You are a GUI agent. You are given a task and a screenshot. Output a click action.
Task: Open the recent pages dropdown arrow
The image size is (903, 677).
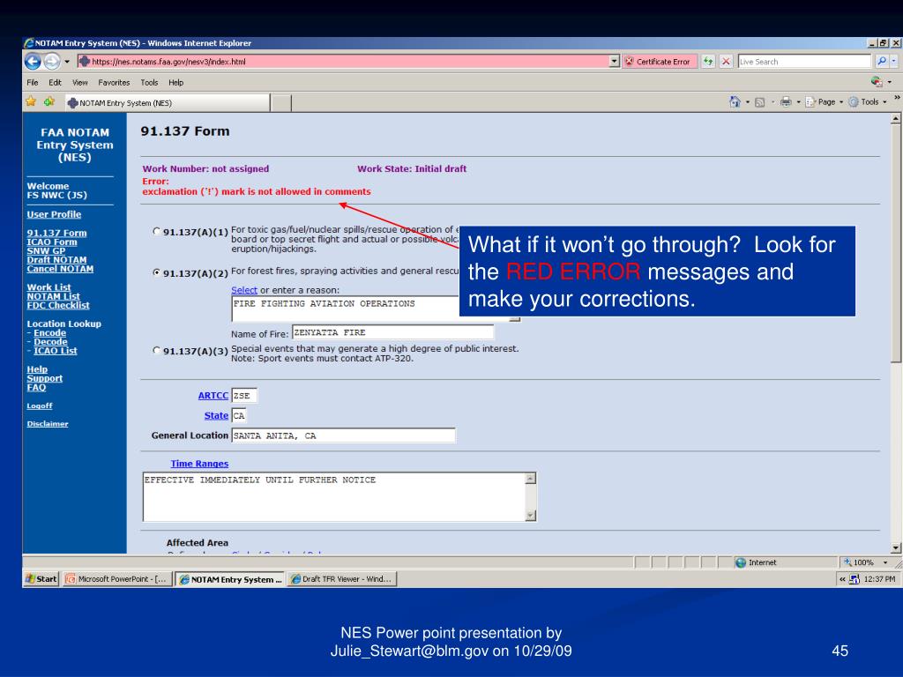pos(67,62)
